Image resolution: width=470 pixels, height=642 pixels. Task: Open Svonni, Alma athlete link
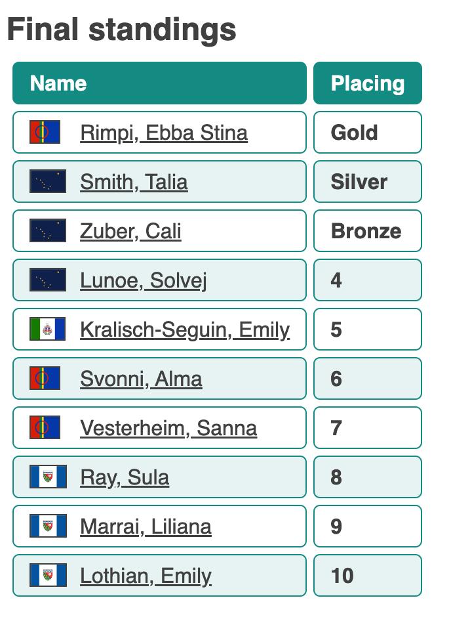click(x=141, y=379)
